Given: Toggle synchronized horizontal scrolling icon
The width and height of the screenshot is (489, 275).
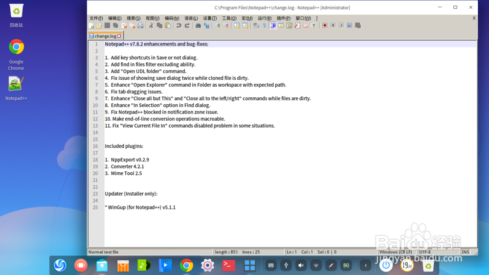Looking at the screenshot, I should 245,25.
